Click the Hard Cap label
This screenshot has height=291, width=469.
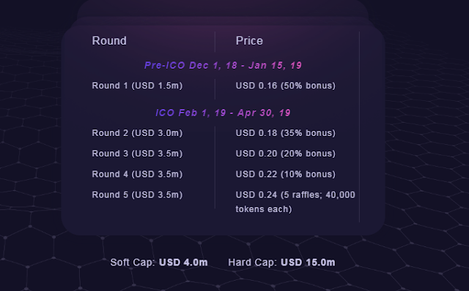point(253,262)
